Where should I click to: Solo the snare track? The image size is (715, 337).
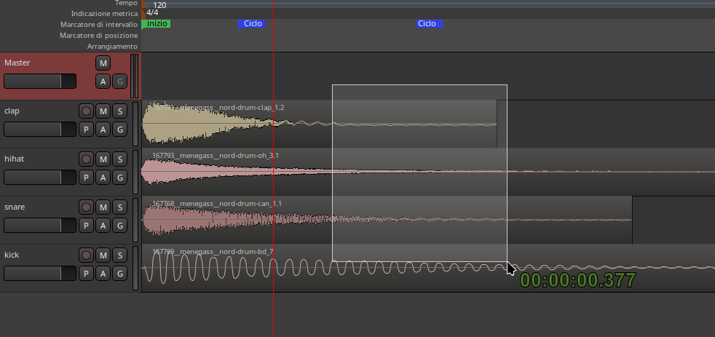tap(120, 207)
